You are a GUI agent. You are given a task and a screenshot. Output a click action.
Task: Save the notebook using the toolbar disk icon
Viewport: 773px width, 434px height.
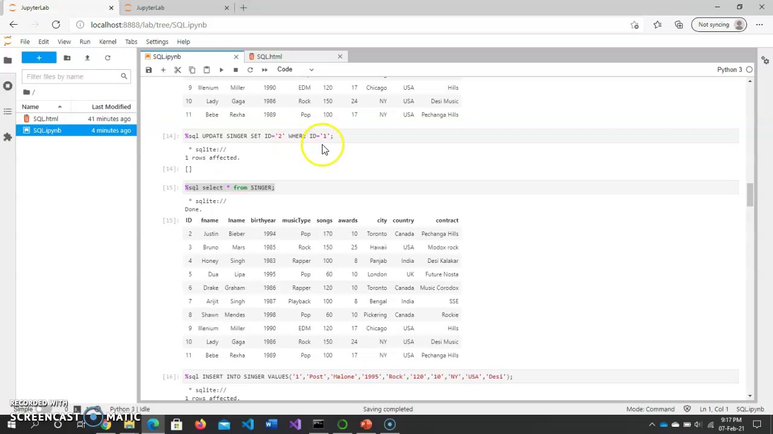coord(149,70)
